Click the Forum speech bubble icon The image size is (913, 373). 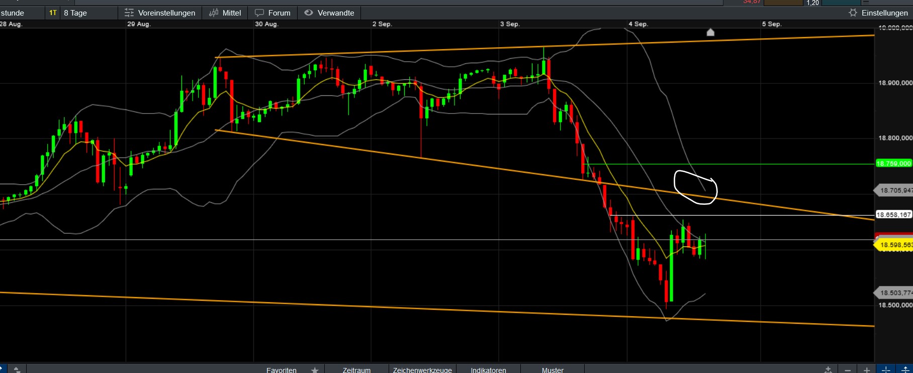pos(259,13)
